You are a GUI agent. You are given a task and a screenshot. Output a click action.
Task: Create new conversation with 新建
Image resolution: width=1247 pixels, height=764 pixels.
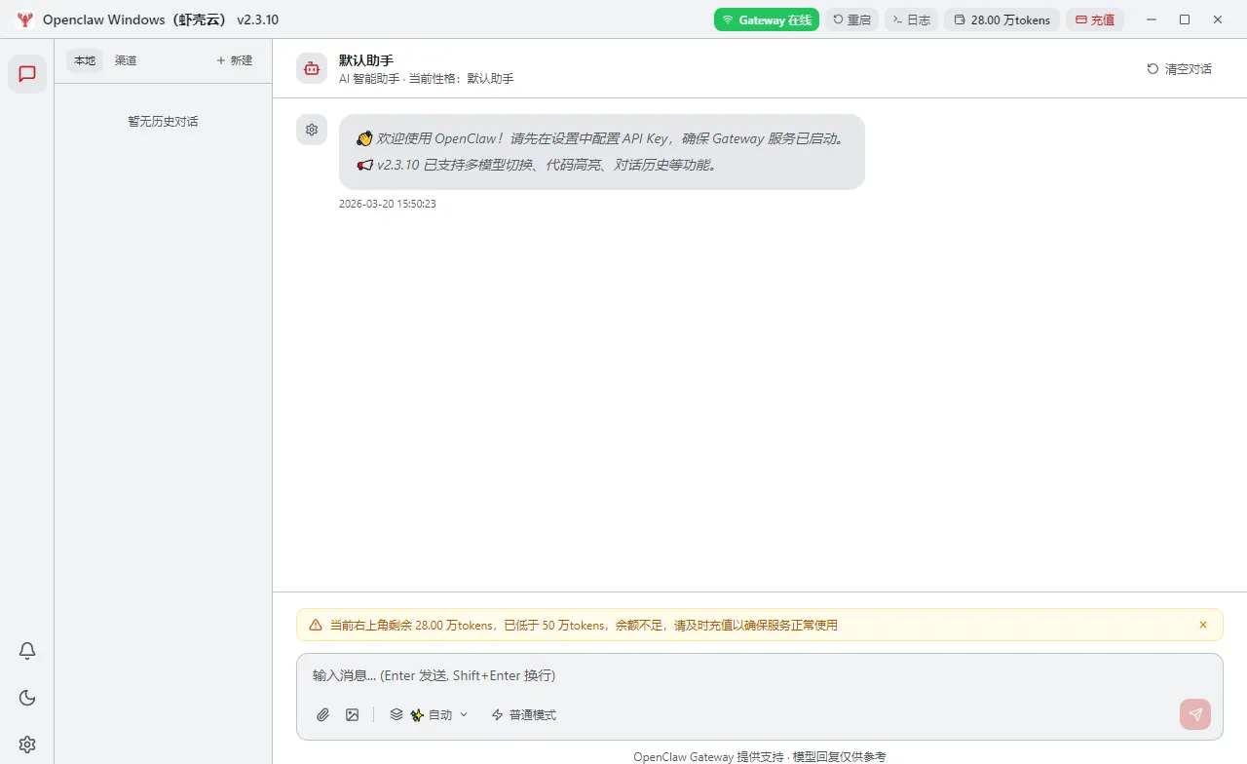[x=234, y=60]
